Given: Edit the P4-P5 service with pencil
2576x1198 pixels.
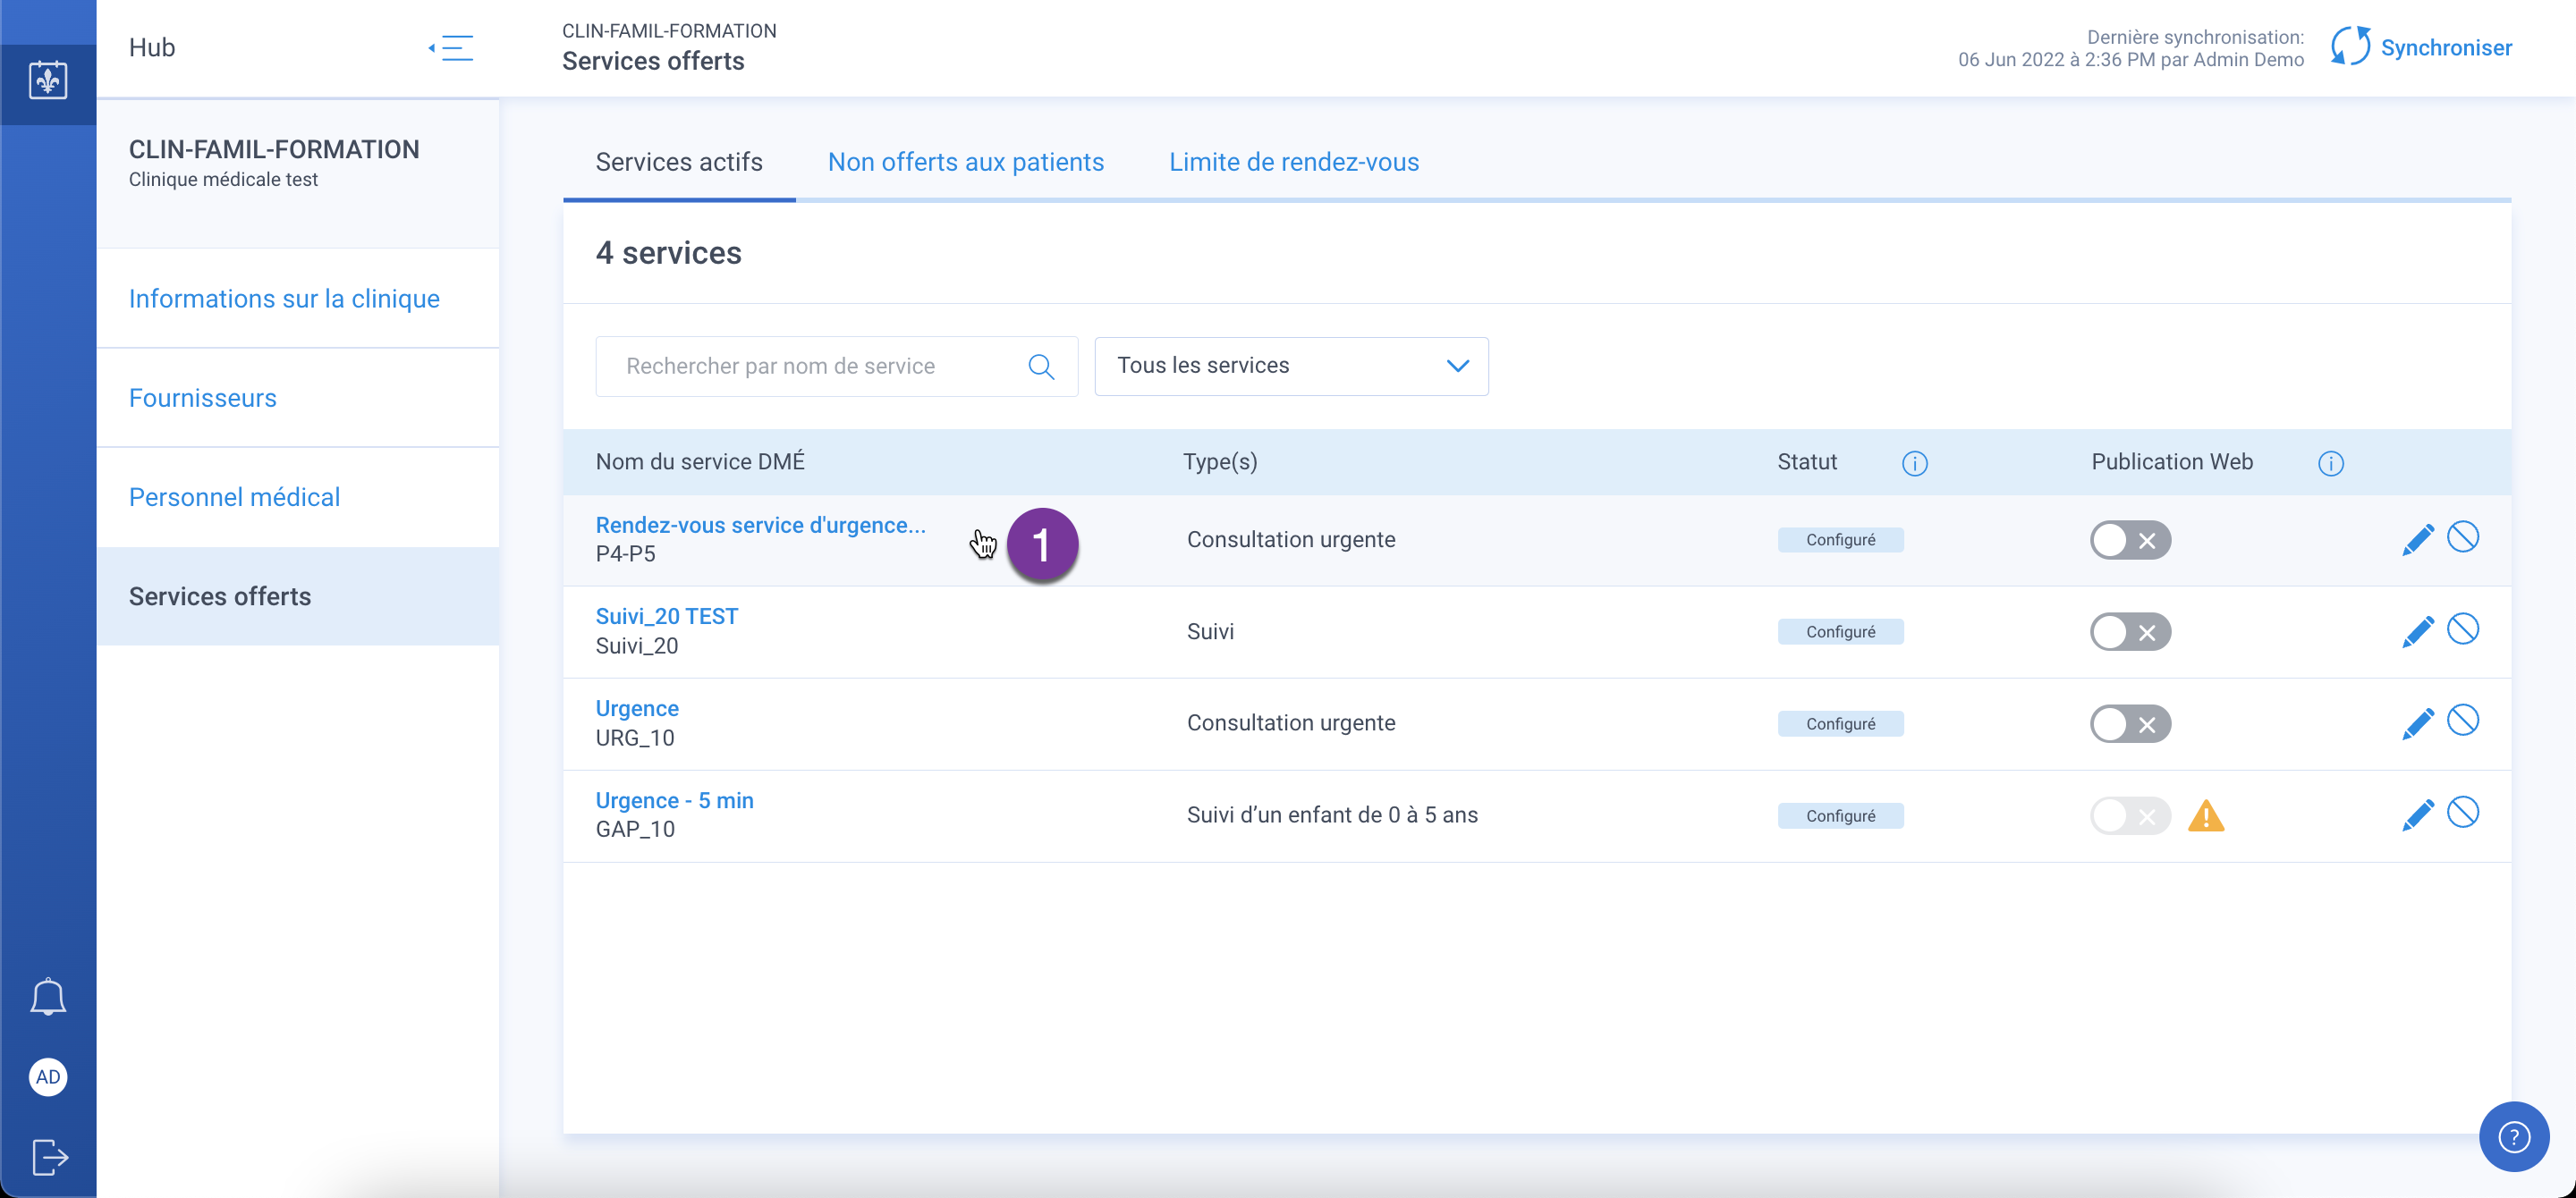Looking at the screenshot, I should pyautogui.click(x=2417, y=540).
